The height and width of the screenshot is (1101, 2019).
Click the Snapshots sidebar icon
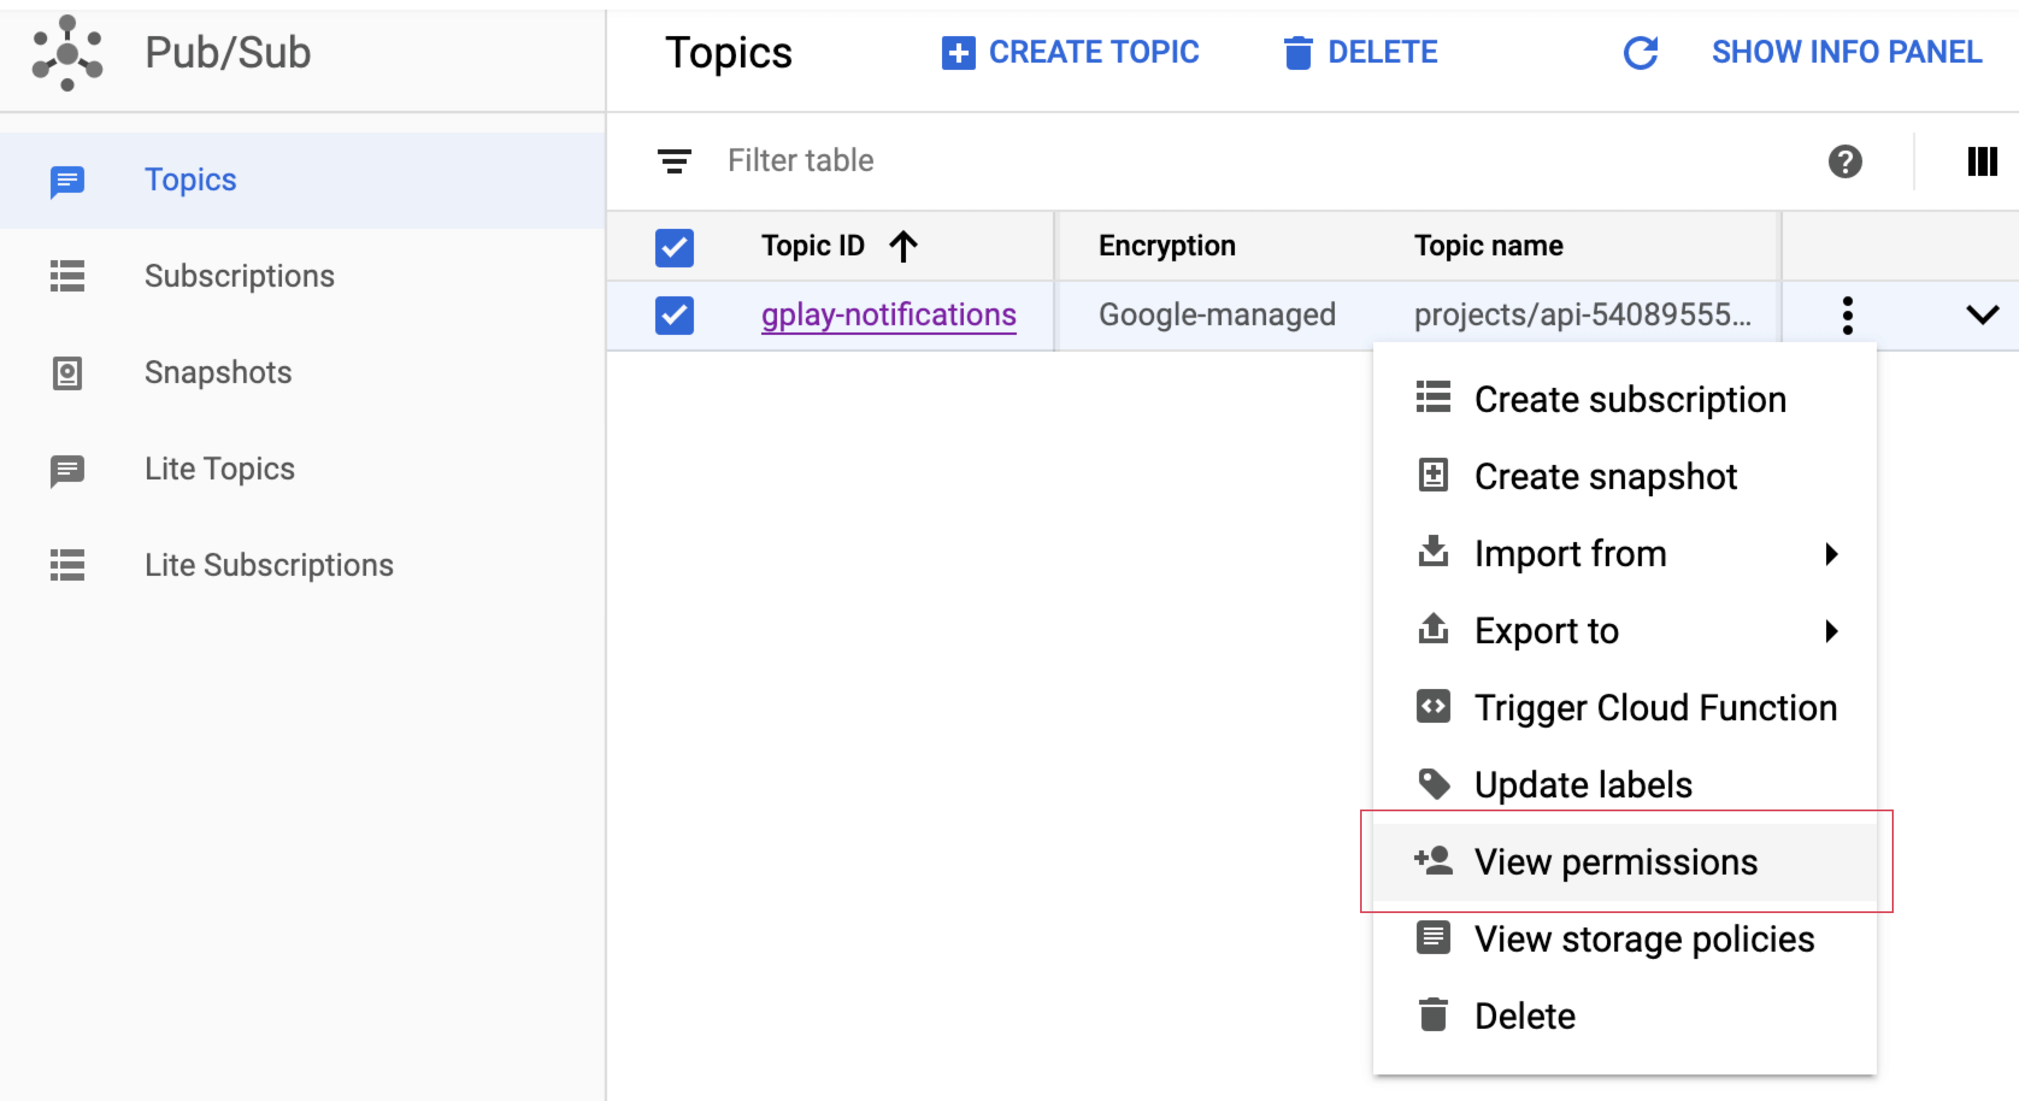[67, 373]
